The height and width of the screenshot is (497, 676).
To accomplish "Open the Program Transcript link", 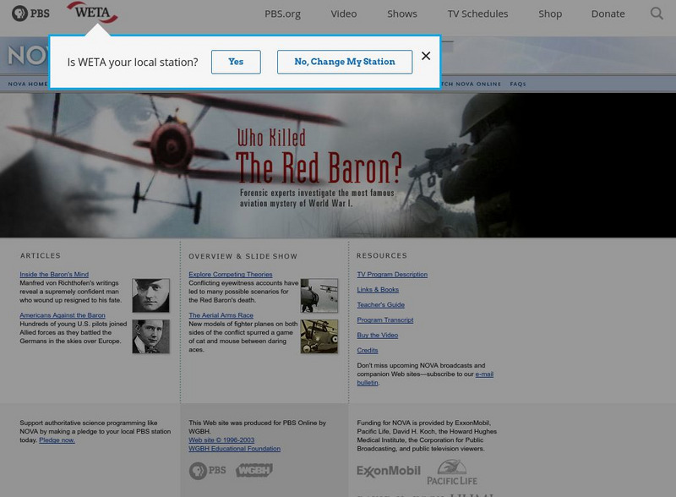I will click(385, 320).
